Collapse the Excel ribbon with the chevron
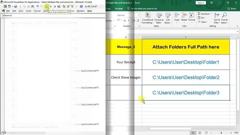The width and height of the screenshot is (240, 135). (x=237, y=26)
